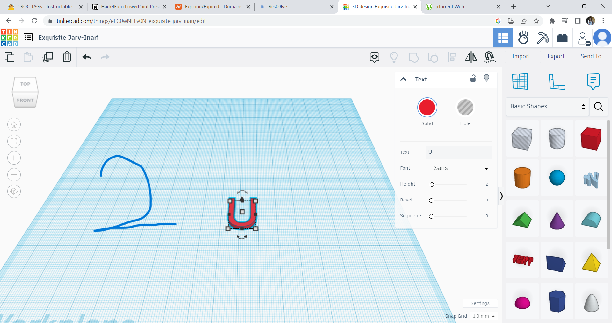
Task: Select the blue Sphere shape thumbnail
Action: point(557,178)
